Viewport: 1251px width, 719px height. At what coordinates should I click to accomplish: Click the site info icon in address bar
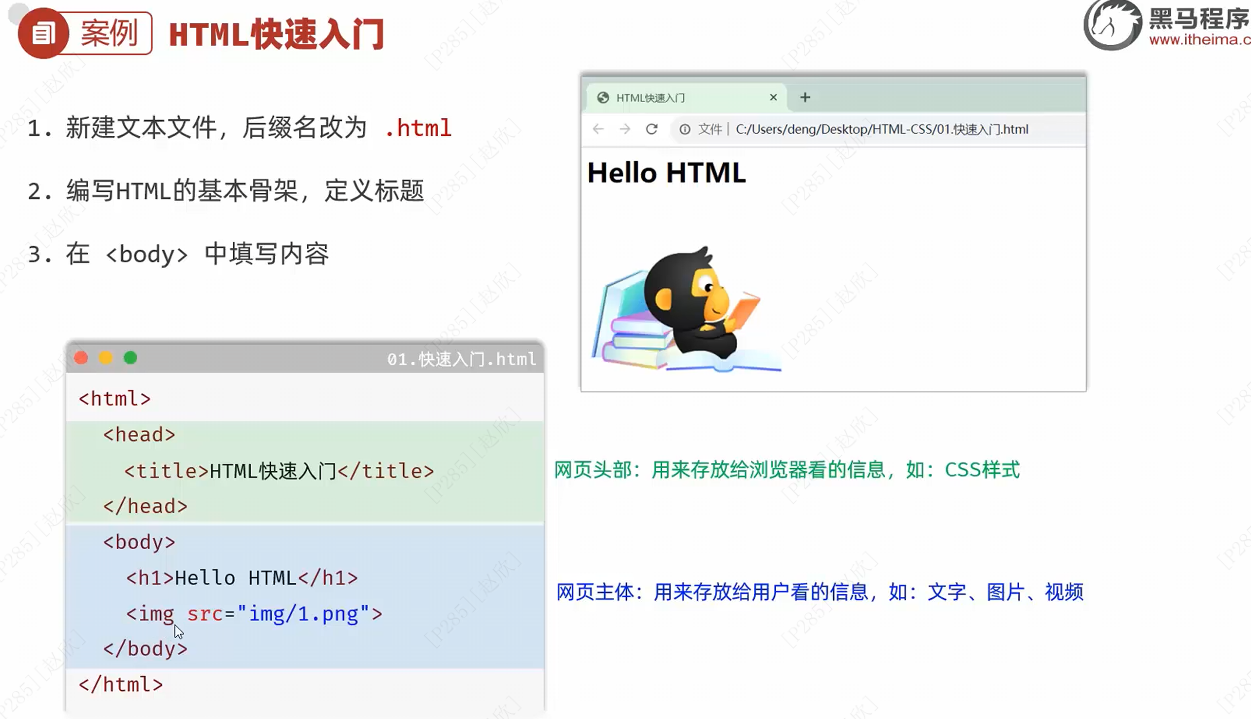tap(685, 129)
